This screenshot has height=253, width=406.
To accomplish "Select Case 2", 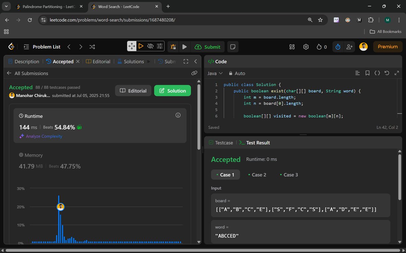I will (x=257, y=175).
